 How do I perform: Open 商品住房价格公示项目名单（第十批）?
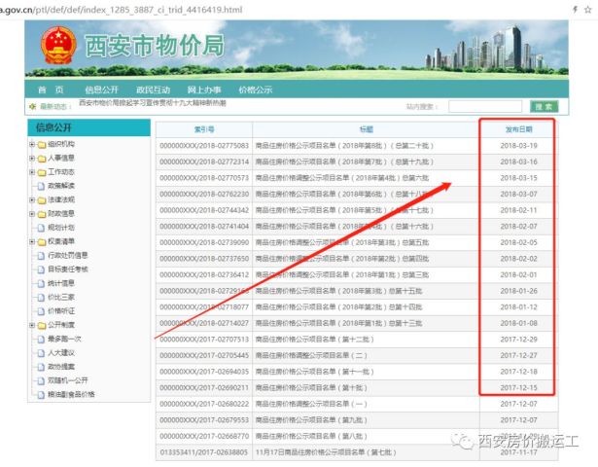[311, 388]
